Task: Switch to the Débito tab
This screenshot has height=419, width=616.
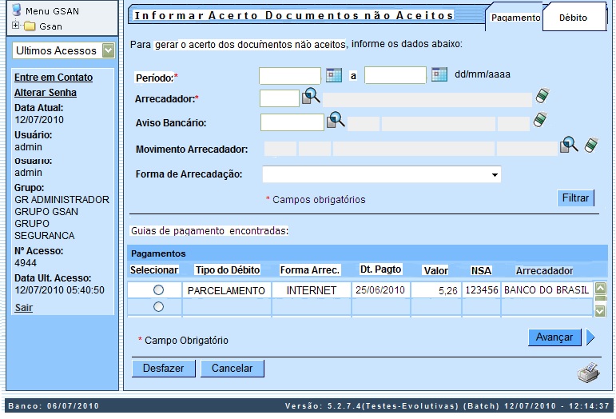Action: (x=572, y=17)
